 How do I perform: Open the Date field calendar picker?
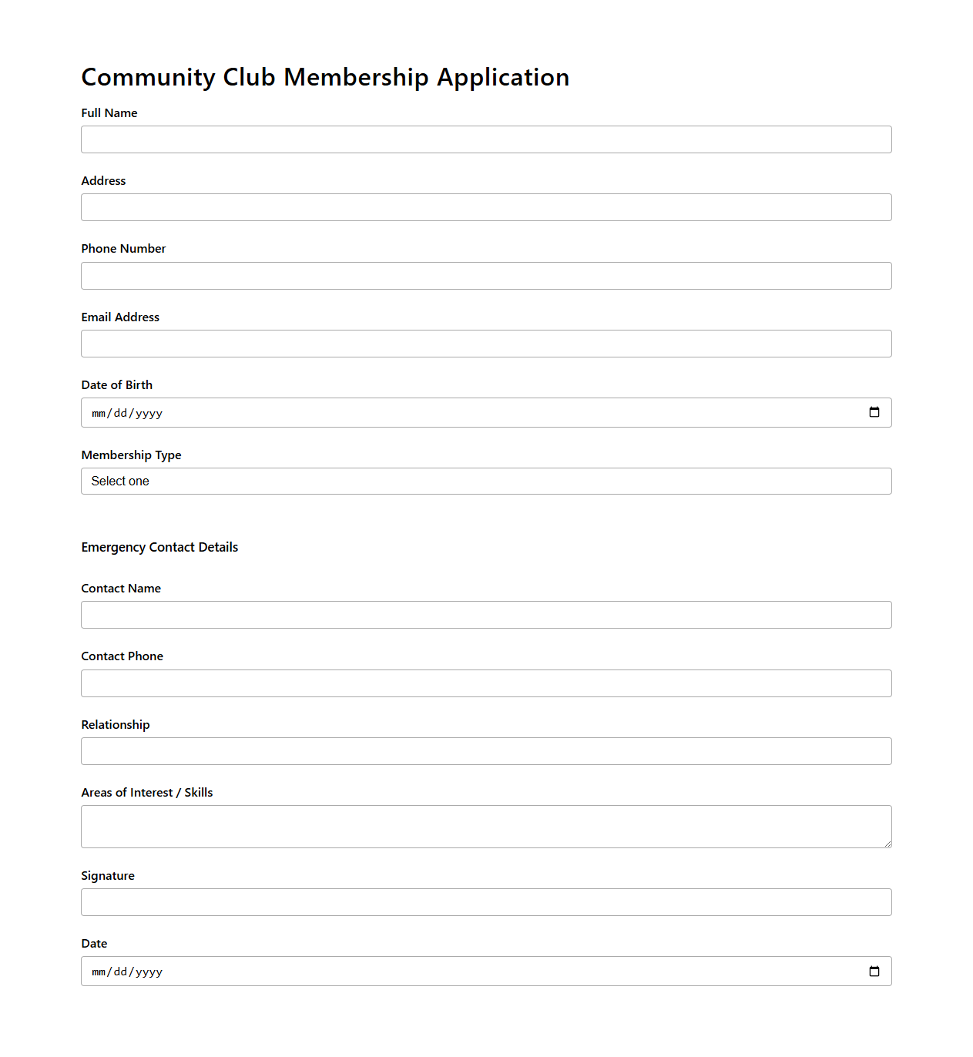[874, 971]
